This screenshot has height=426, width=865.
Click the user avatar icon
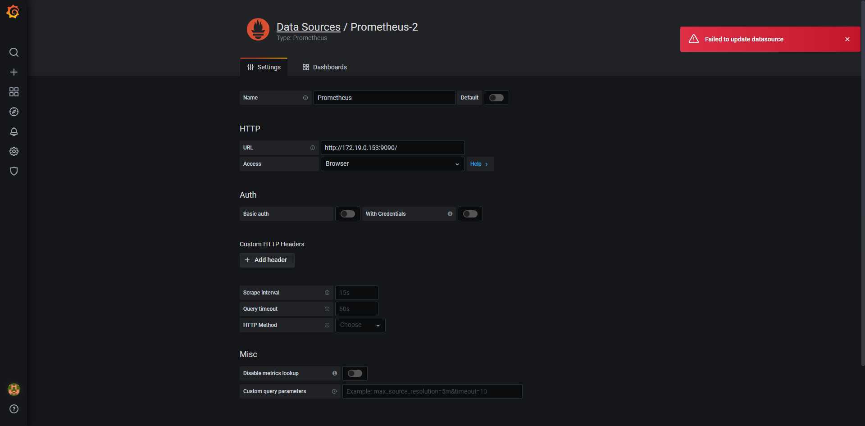click(14, 390)
